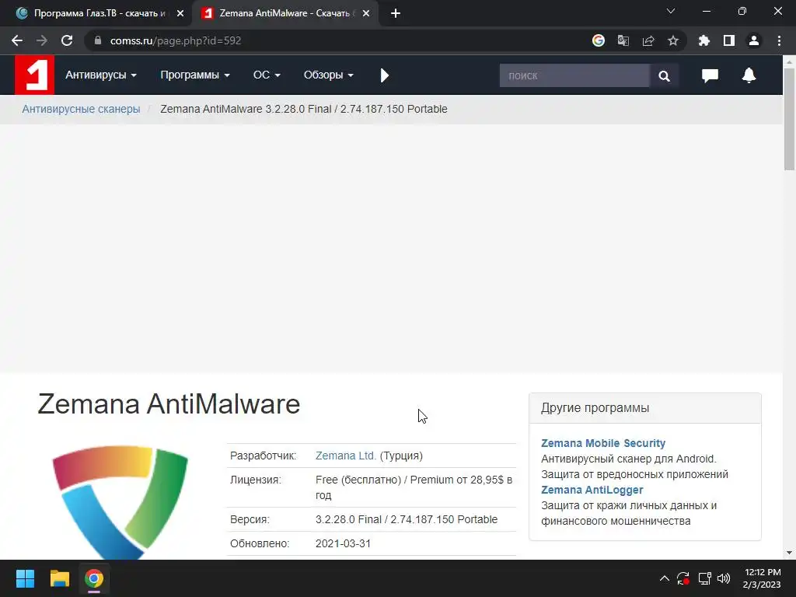Close the Программа Глаз.ТВ tab

[180, 13]
